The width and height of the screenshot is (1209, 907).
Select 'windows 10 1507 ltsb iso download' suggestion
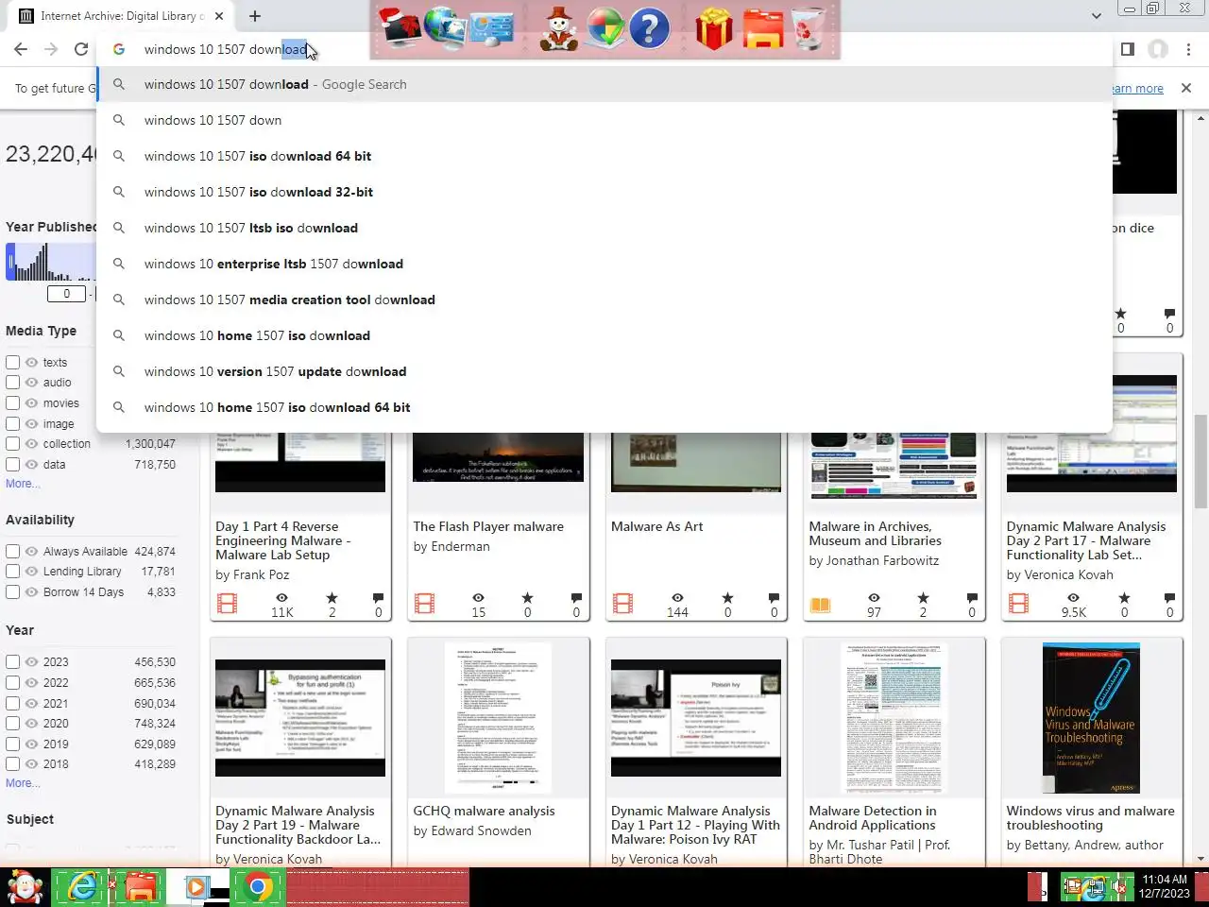(x=604, y=228)
